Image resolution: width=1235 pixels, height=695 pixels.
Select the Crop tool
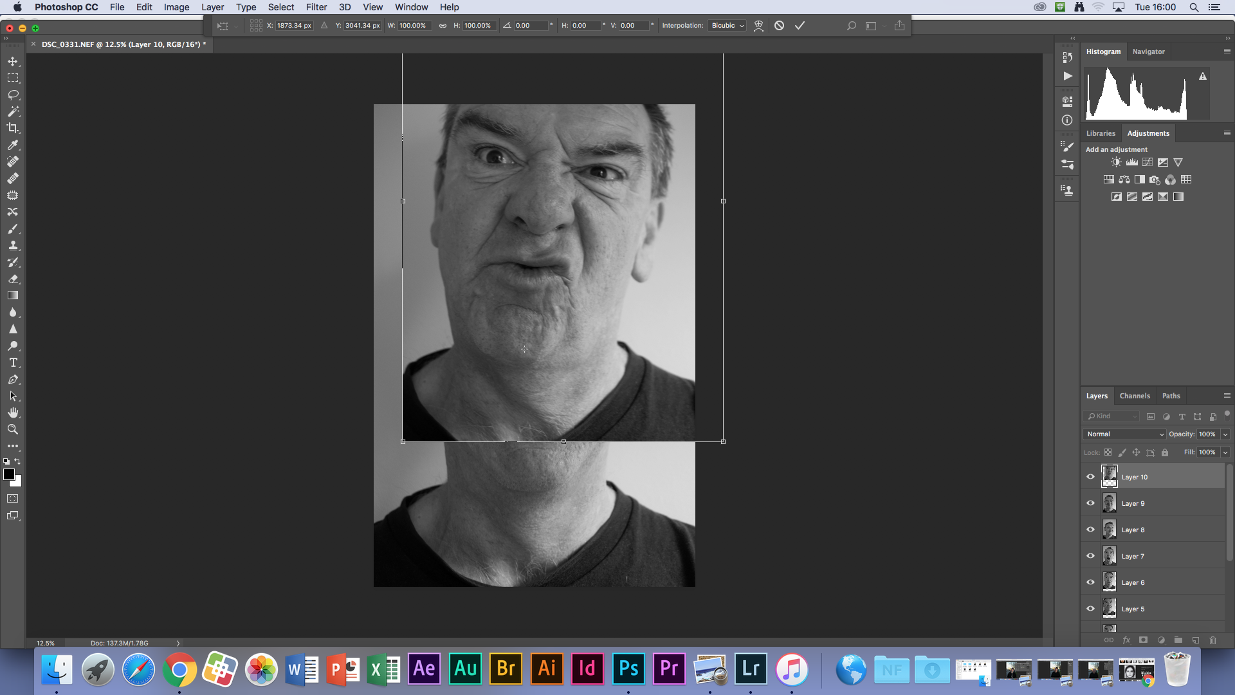(13, 128)
